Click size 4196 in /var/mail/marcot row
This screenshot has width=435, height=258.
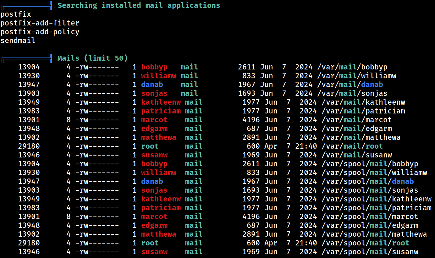click(251, 120)
